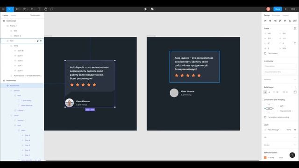299x168 pixels.
Task: Click the user avatar in the toolbar
Action: 268,9
